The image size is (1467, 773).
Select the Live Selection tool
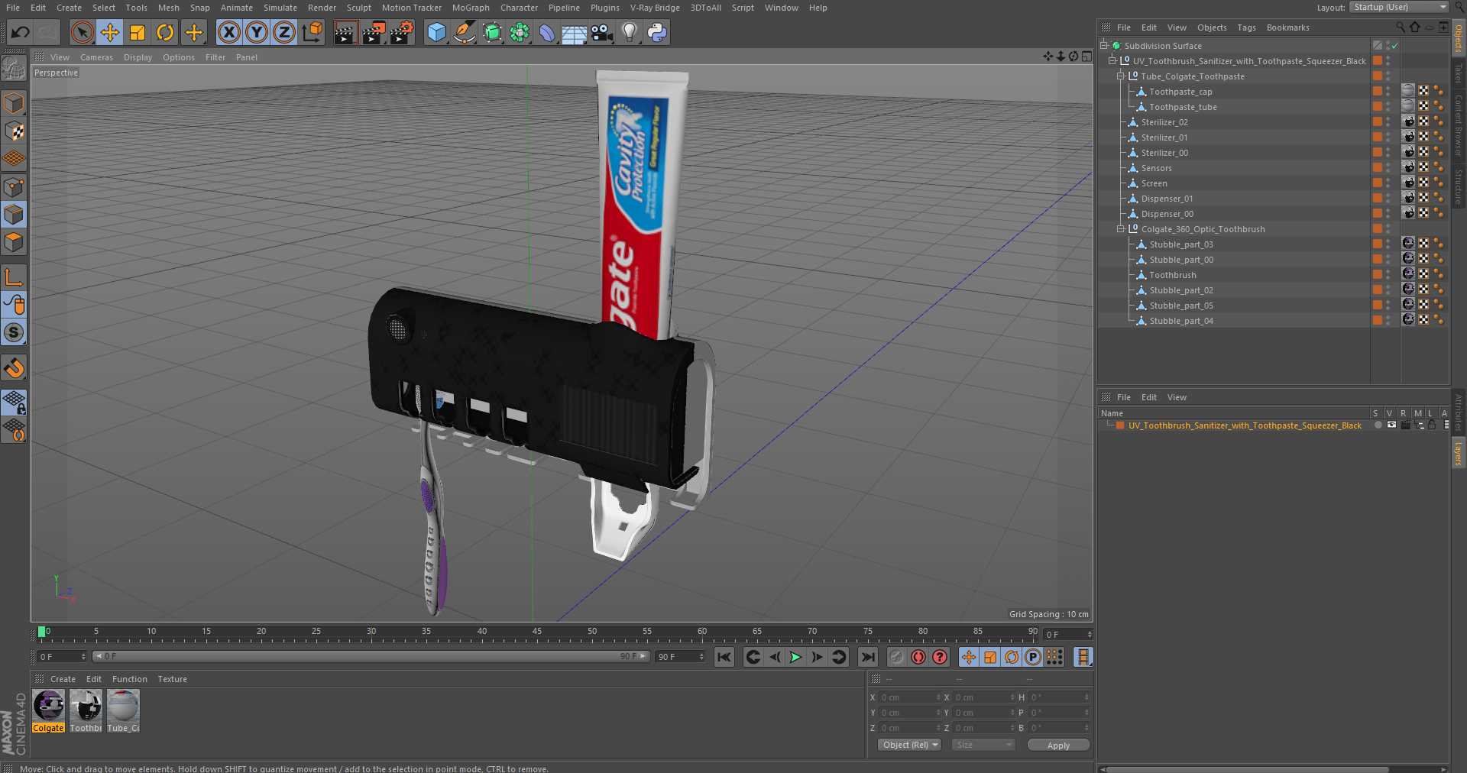(x=82, y=32)
